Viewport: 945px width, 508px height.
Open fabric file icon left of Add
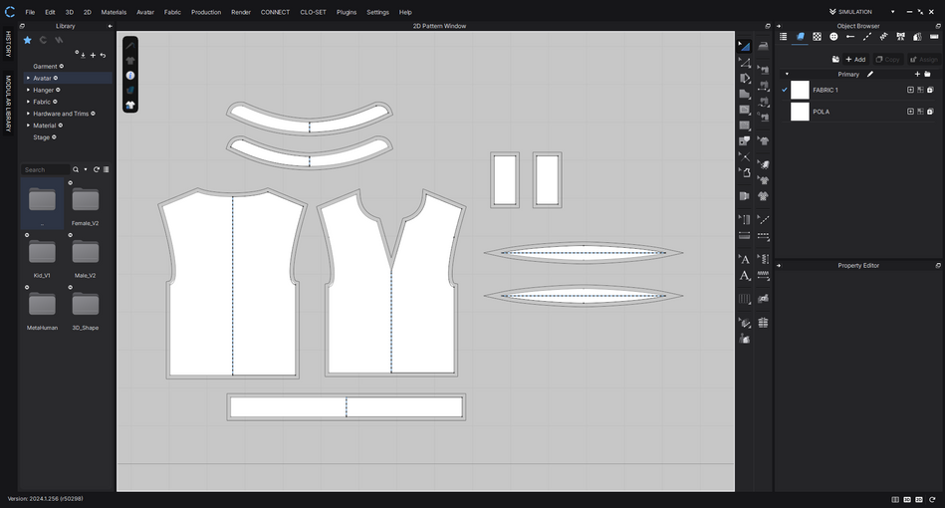tap(835, 59)
